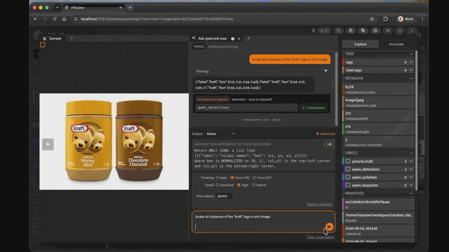Add a new panel next to the Sample tab
The image size is (449, 252).
72,38
